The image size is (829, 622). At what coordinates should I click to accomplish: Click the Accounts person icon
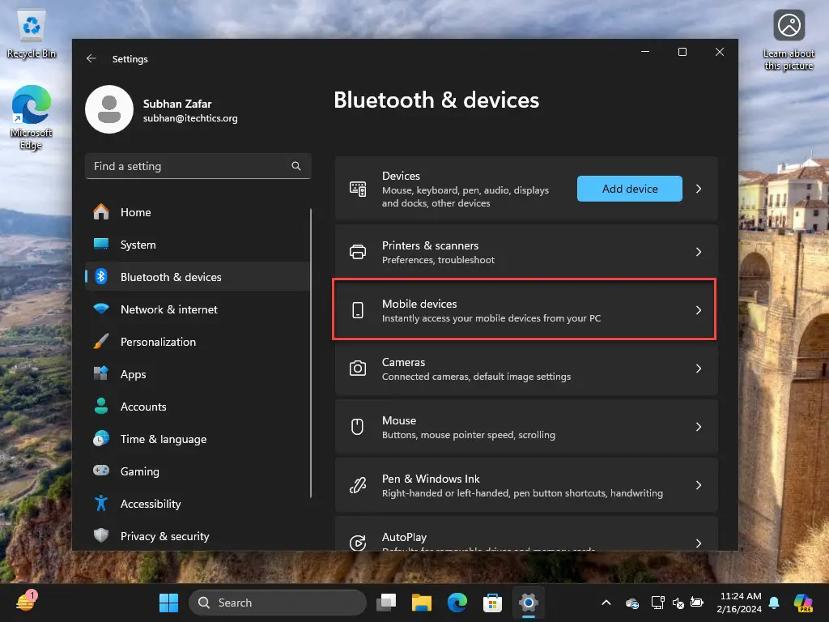coord(101,407)
